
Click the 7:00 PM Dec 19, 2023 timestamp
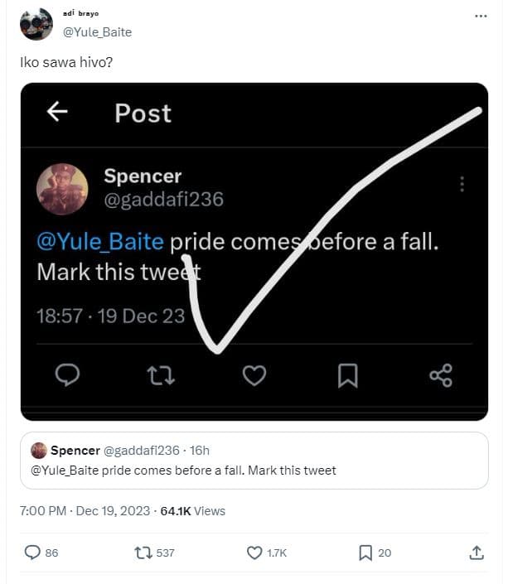tap(82, 511)
